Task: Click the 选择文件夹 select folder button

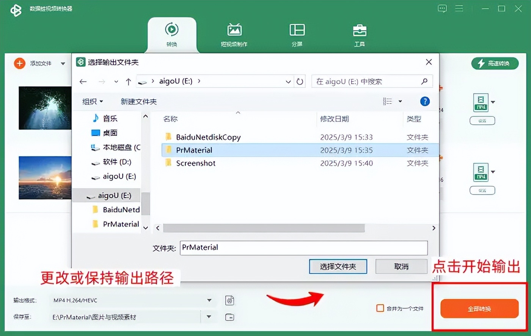Action: (x=338, y=267)
